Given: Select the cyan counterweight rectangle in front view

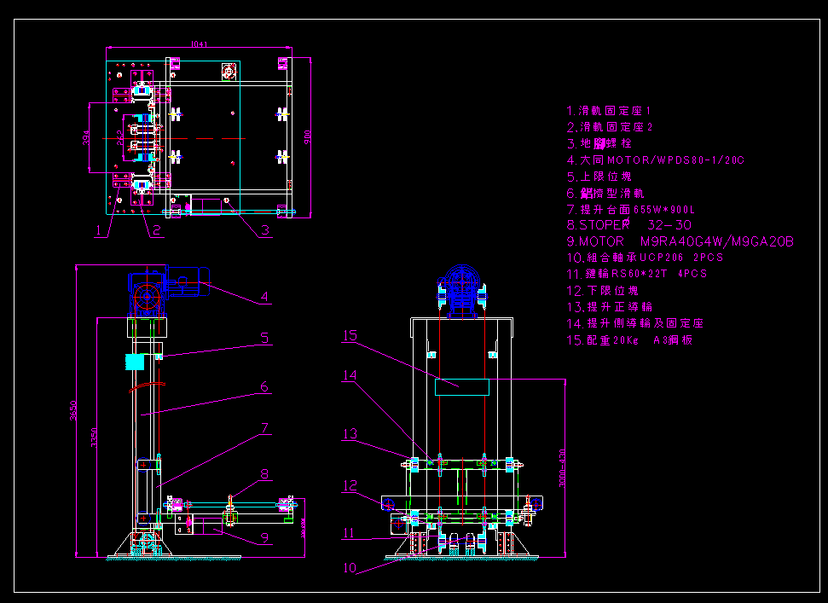Looking at the screenshot, I should coord(461,386).
